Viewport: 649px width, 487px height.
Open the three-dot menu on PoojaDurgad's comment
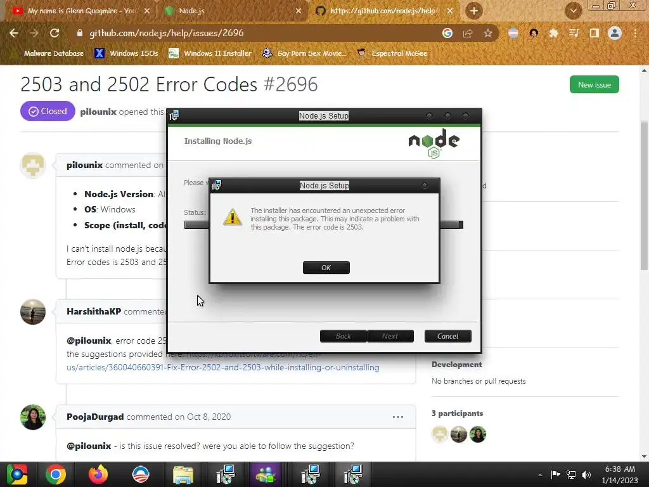[x=398, y=417]
